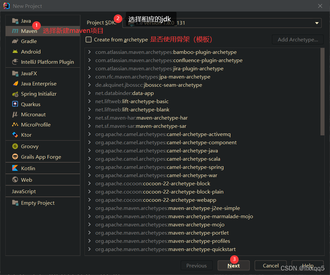This screenshot has width=330, height=275.
Task: Select maven-archetype-marmalade-mojo row
Action: [202, 216]
